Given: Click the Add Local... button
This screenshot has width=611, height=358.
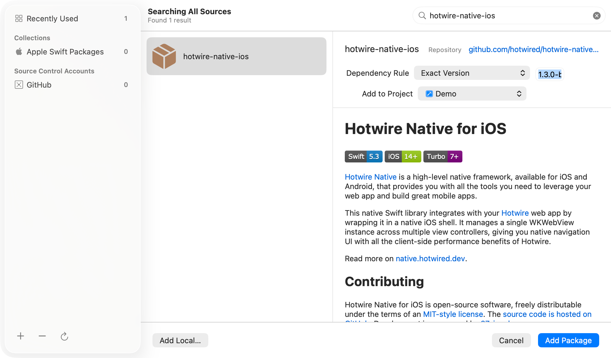Looking at the screenshot, I should coord(180,340).
